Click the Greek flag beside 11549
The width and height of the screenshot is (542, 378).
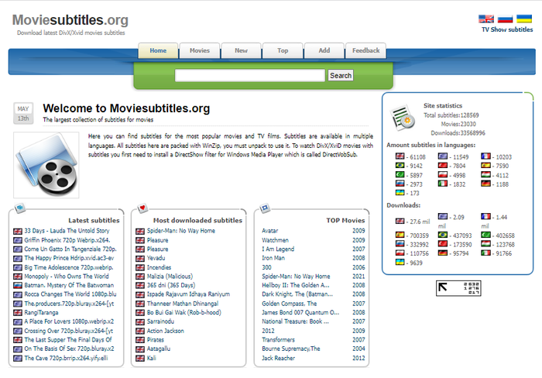point(443,156)
